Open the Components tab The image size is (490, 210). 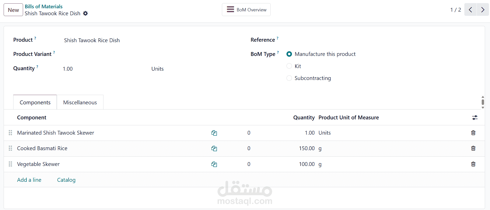35,103
